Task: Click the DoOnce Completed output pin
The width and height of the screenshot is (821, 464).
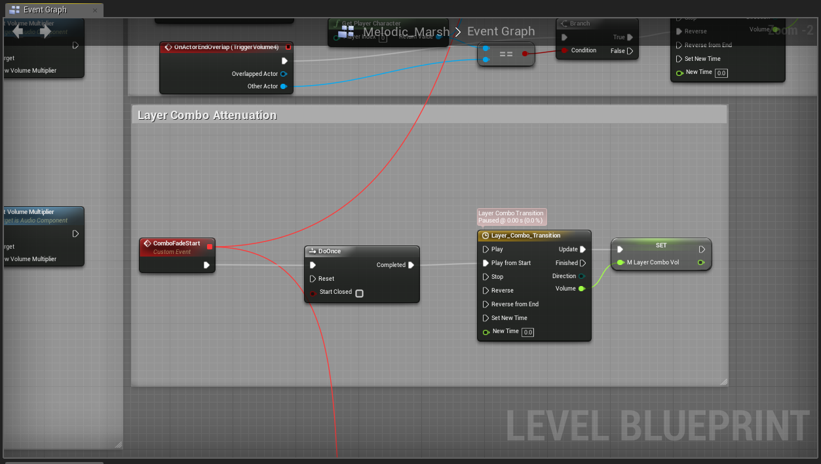Action: coord(411,265)
